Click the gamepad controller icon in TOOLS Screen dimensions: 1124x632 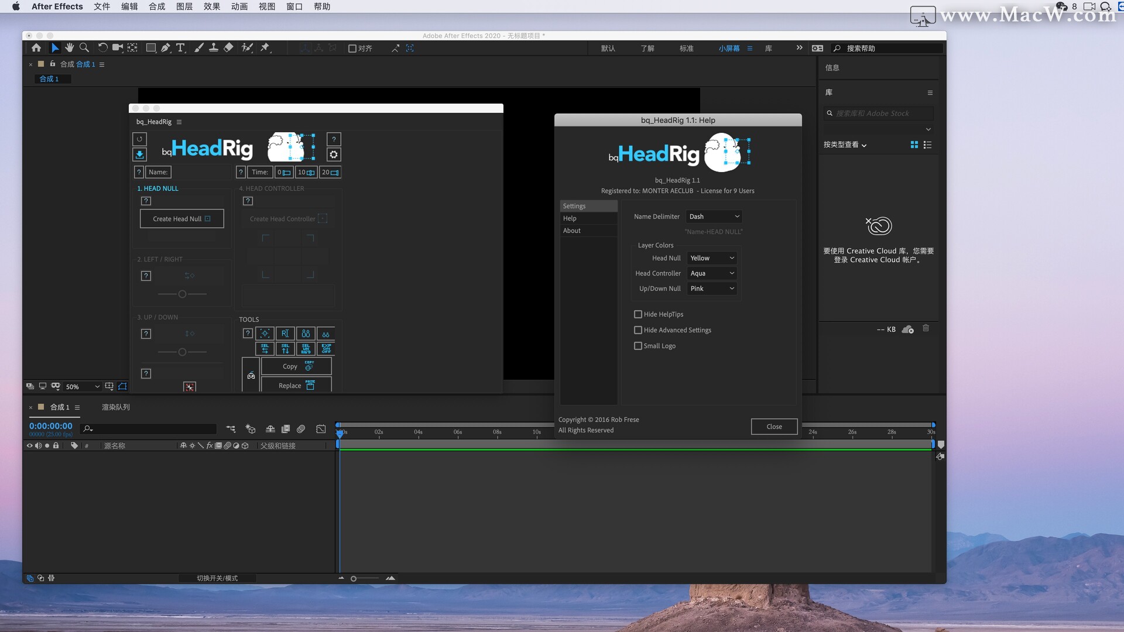coord(251,376)
